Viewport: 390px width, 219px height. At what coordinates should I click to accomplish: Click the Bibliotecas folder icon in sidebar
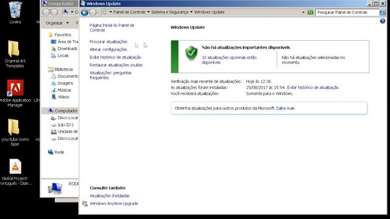(51, 69)
